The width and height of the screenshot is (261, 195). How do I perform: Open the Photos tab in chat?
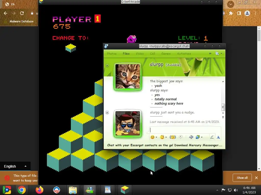[x=112, y=54]
